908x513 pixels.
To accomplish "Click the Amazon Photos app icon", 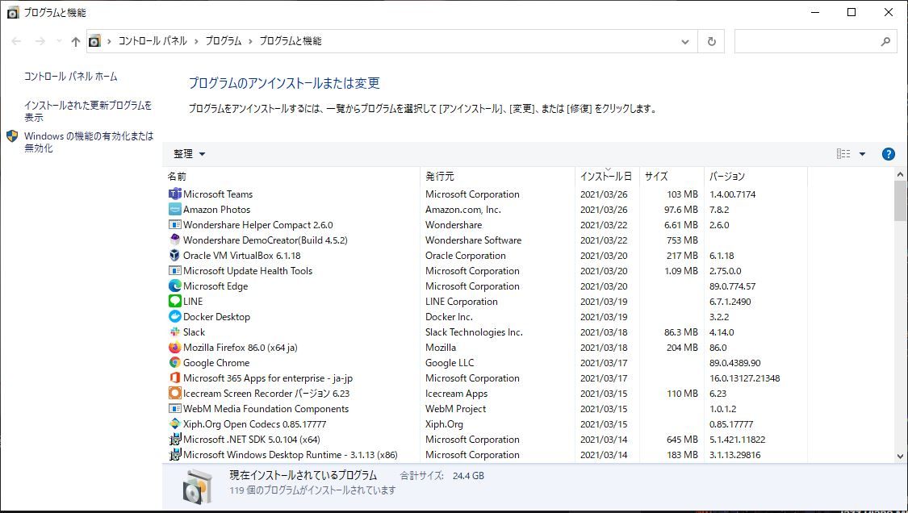I will (x=175, y=209).
